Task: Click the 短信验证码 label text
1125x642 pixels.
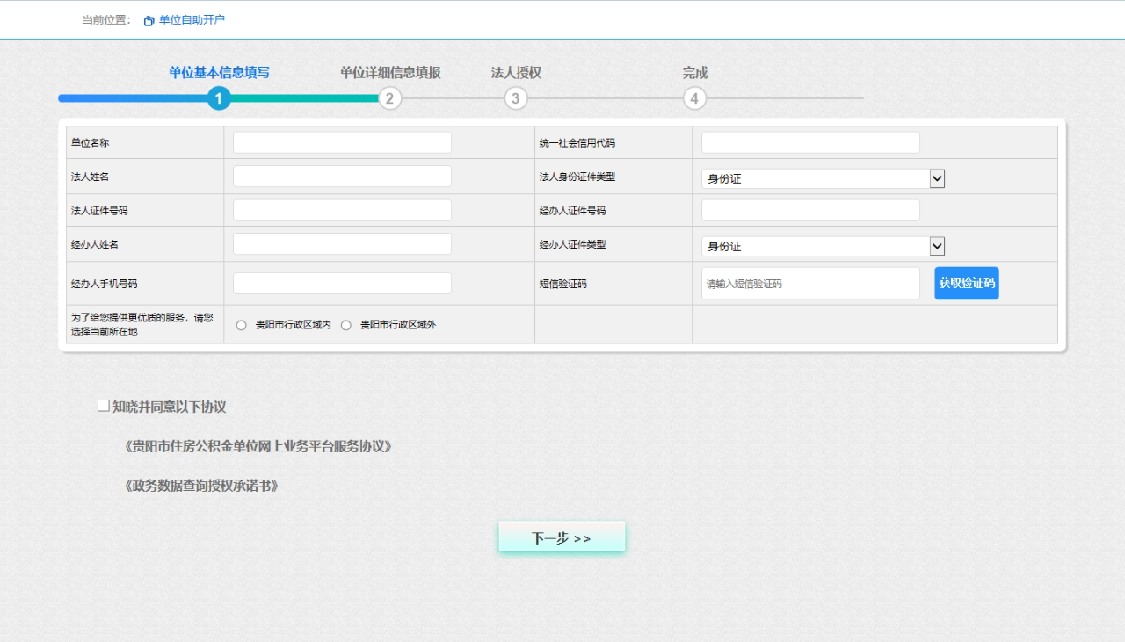Action: click(562, 284)
